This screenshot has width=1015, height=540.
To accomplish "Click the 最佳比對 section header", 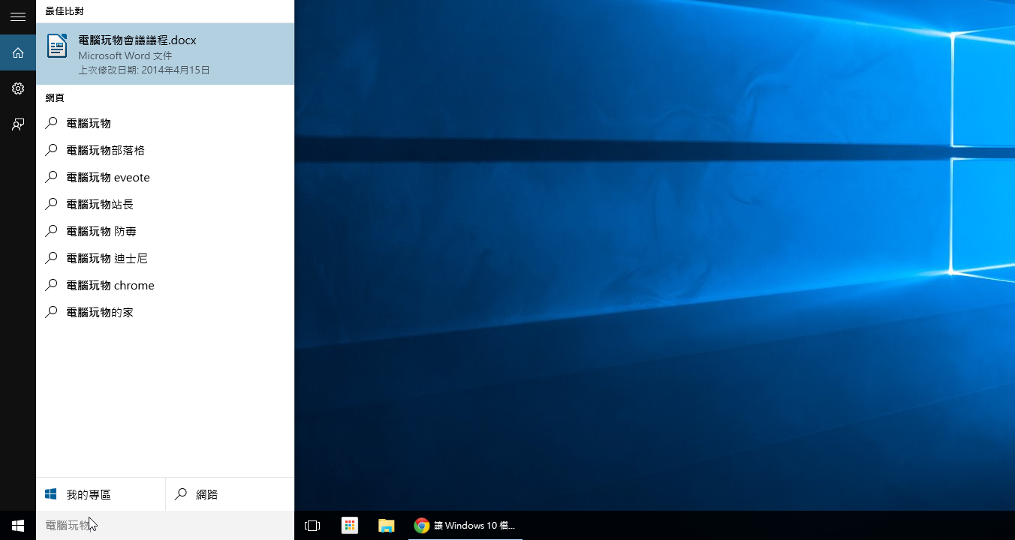I will pos(65,11).
